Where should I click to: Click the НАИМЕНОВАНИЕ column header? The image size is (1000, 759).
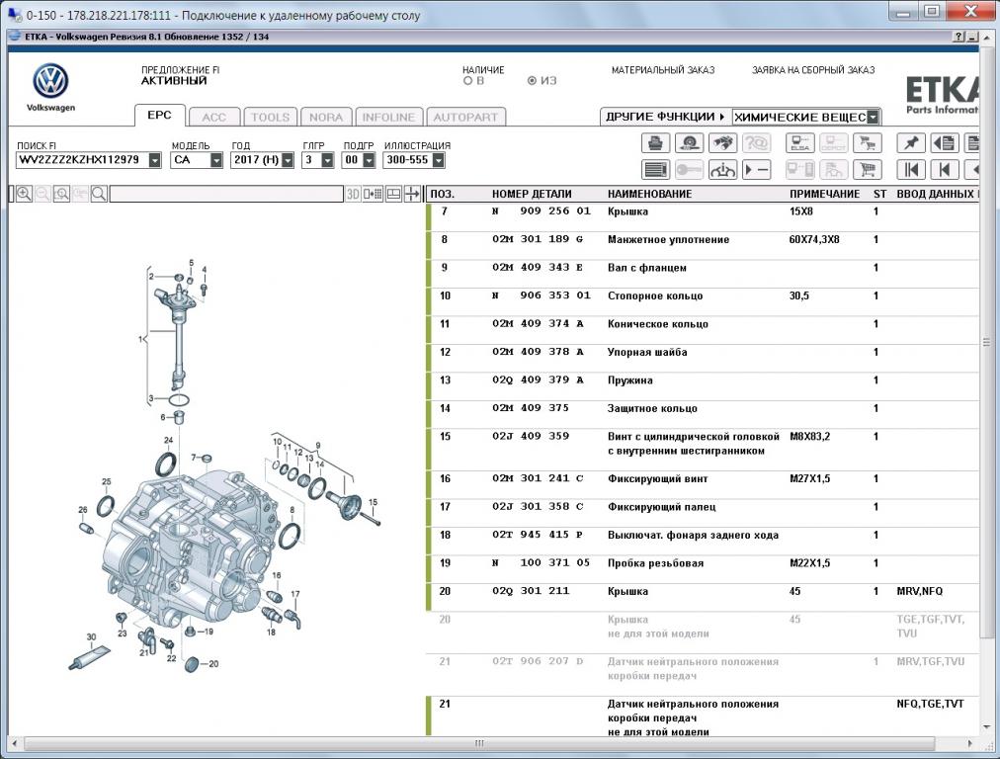[649, 194]
